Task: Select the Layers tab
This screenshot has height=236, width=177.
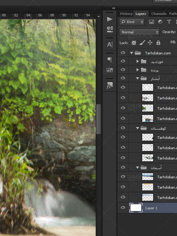Action: (x=141, y=14)
